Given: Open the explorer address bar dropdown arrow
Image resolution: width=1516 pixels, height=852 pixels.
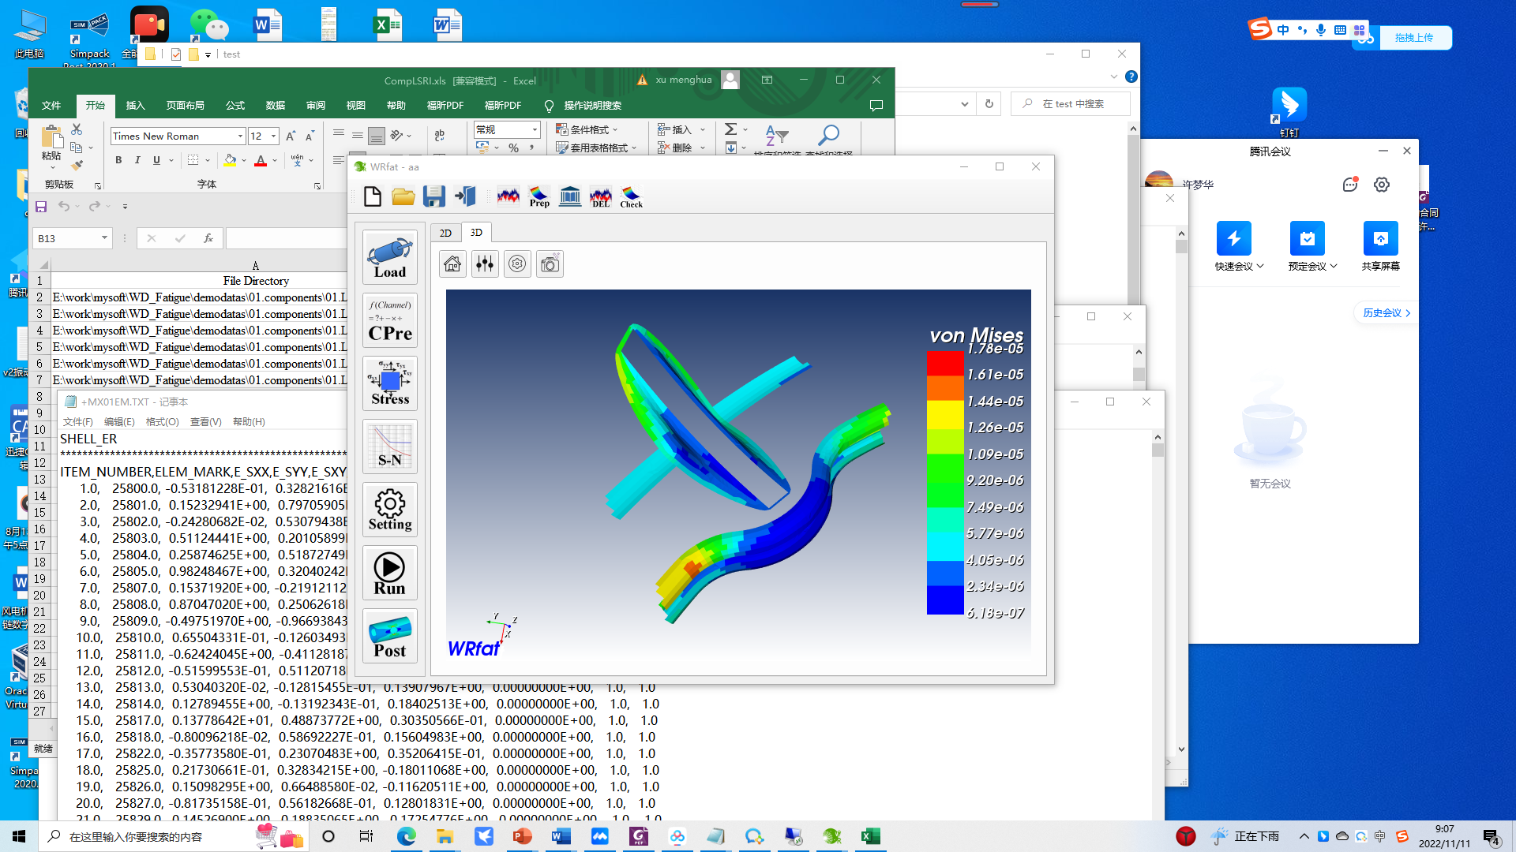Looking at the screenshot, I should (964, 104).
